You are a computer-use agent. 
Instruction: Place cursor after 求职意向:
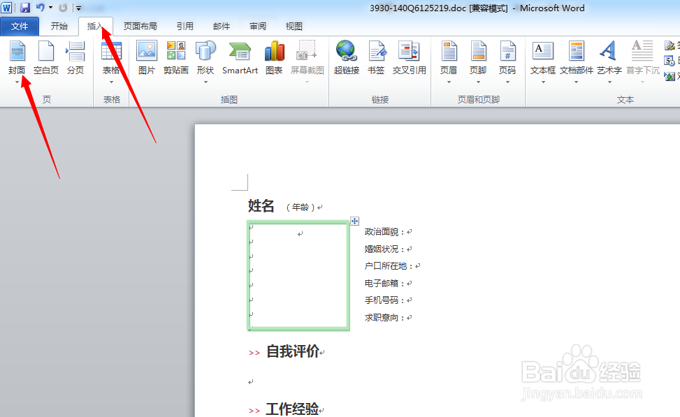tap(409, 318)
